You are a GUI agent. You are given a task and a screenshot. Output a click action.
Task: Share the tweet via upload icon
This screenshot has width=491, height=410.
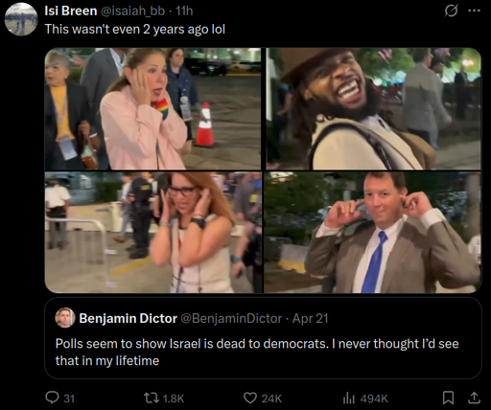[x=474, y=398]
